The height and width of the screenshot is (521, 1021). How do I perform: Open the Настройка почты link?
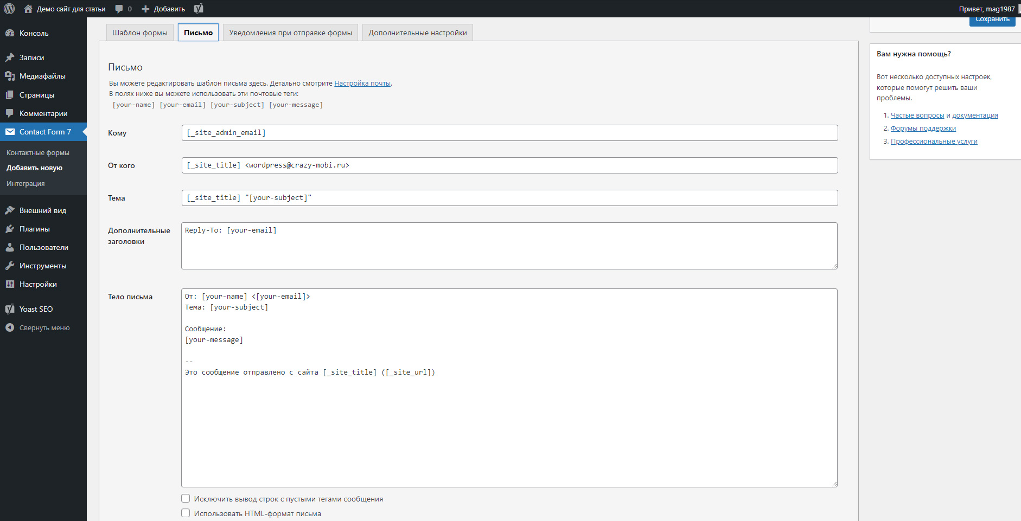pos(362,83)
